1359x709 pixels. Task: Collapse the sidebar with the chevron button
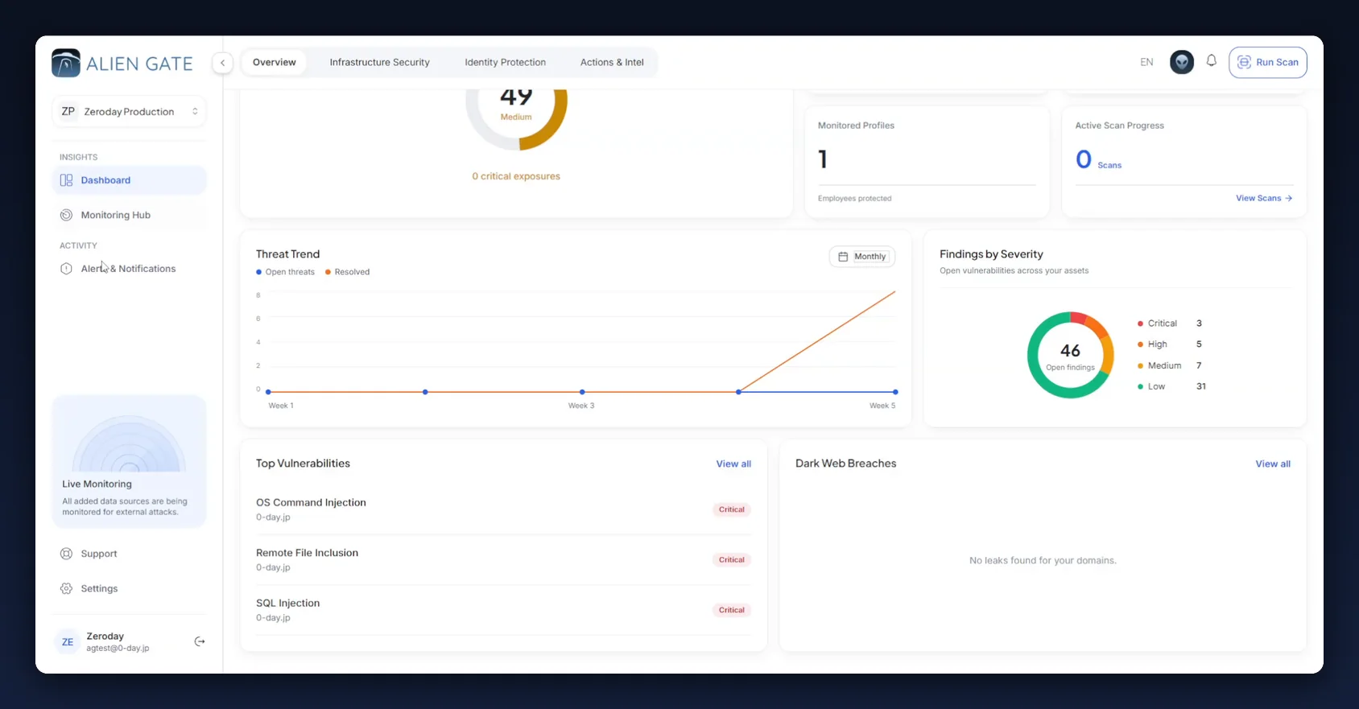[x=222, y=63]
